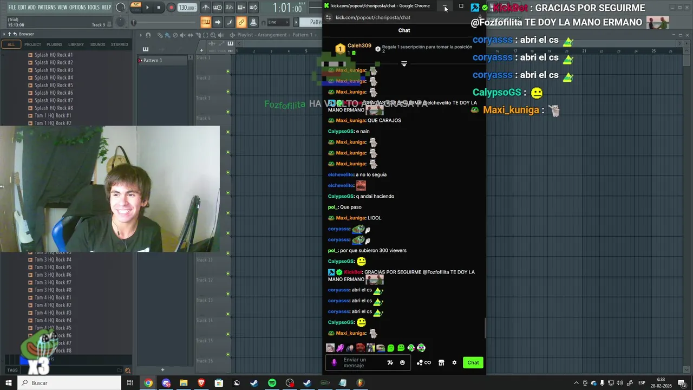Toggle the 3-2-1 countdown before recording

(230, 7)
